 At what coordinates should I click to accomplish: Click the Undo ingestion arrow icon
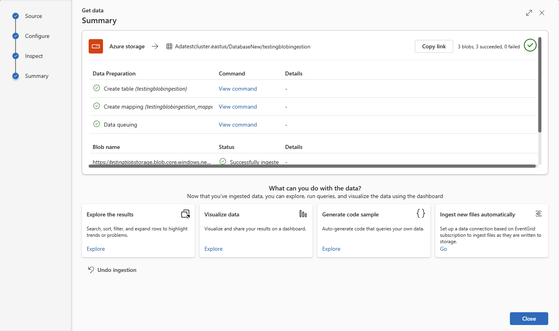(91, 270)
